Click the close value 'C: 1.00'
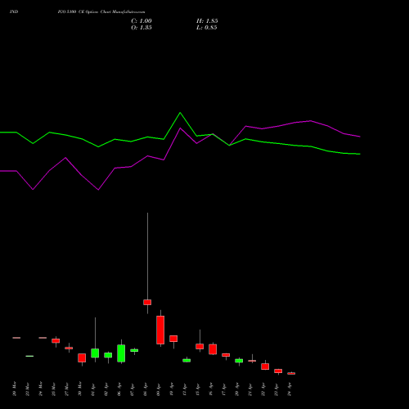409x409 pixels. (x=142, y=21)
